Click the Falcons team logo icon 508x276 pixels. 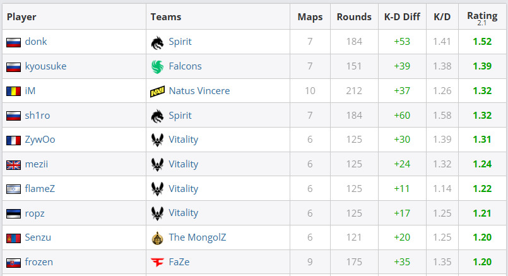point(157,66)
